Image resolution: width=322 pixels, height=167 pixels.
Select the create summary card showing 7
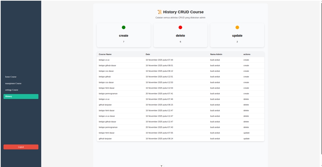point(123,36)
